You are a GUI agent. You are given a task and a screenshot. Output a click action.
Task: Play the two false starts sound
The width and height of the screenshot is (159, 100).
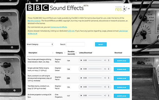(81, 87)
